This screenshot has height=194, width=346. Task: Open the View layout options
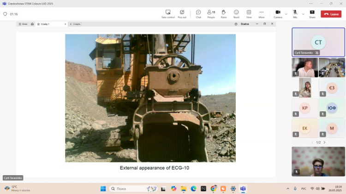pyautogui.click(x=249, y=14)
